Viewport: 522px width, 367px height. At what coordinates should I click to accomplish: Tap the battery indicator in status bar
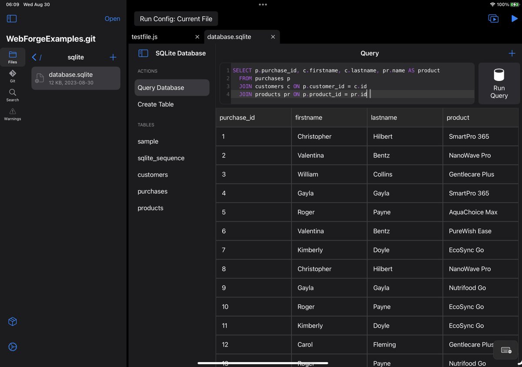pyautogui.click(x=514, y=4)
